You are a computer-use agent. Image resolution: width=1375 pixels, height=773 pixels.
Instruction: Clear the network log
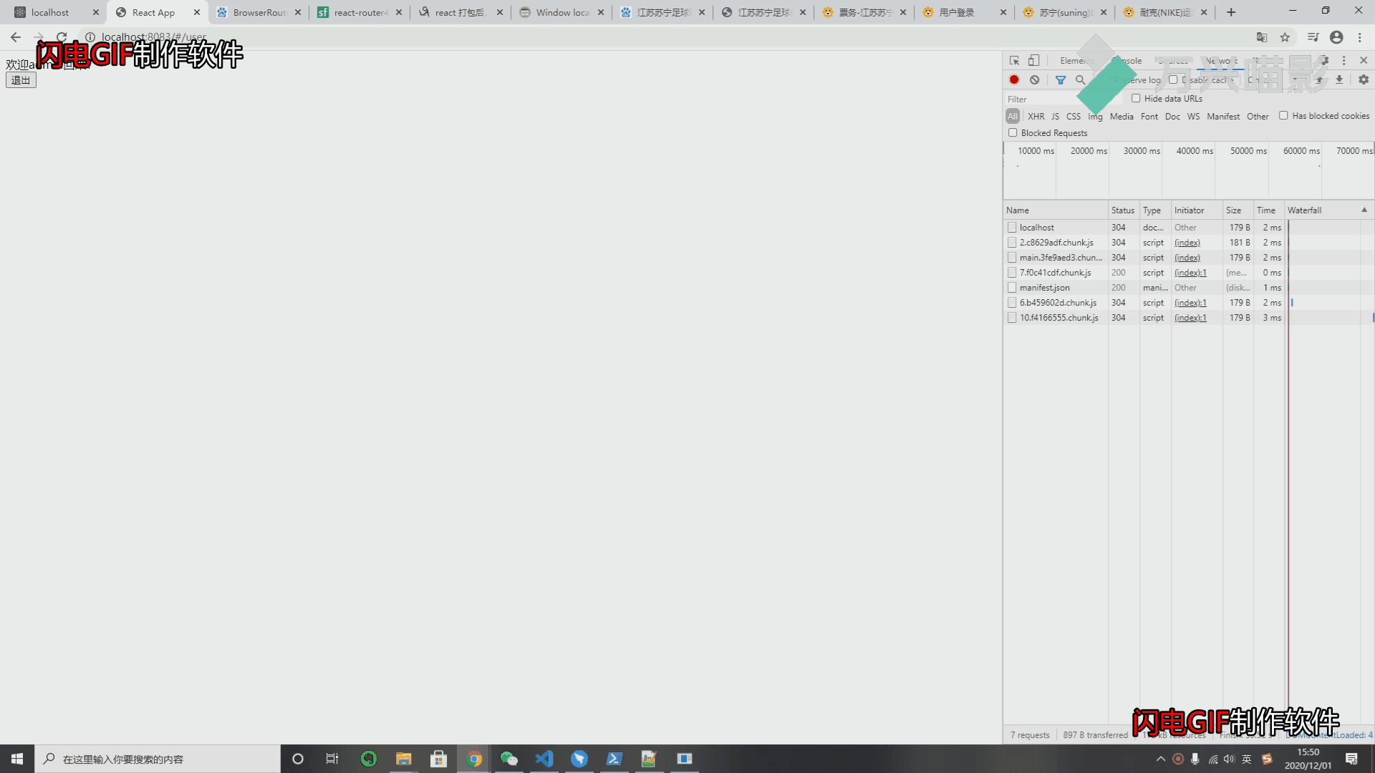(1034, 80)
